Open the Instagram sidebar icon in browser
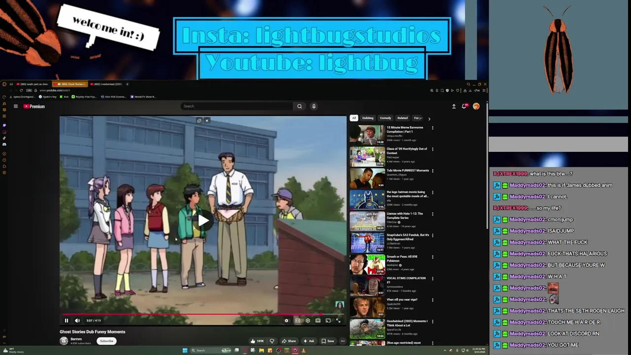Image resolution: width=631 pixels, height=355 pixels. (x=4, y=132)
